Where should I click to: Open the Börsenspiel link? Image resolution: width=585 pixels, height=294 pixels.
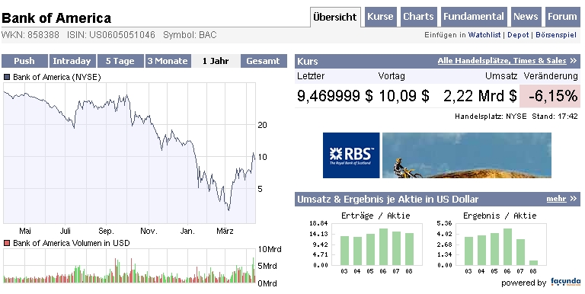pos(556,35)
